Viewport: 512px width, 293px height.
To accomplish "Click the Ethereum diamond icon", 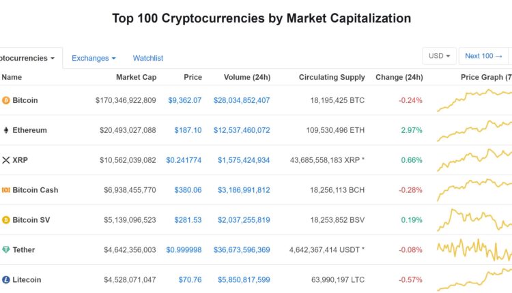I will 6,130.
